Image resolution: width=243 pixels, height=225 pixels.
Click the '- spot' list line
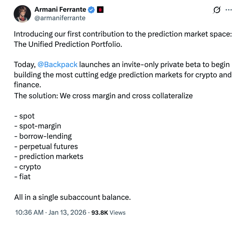click(x=24, y=116)
